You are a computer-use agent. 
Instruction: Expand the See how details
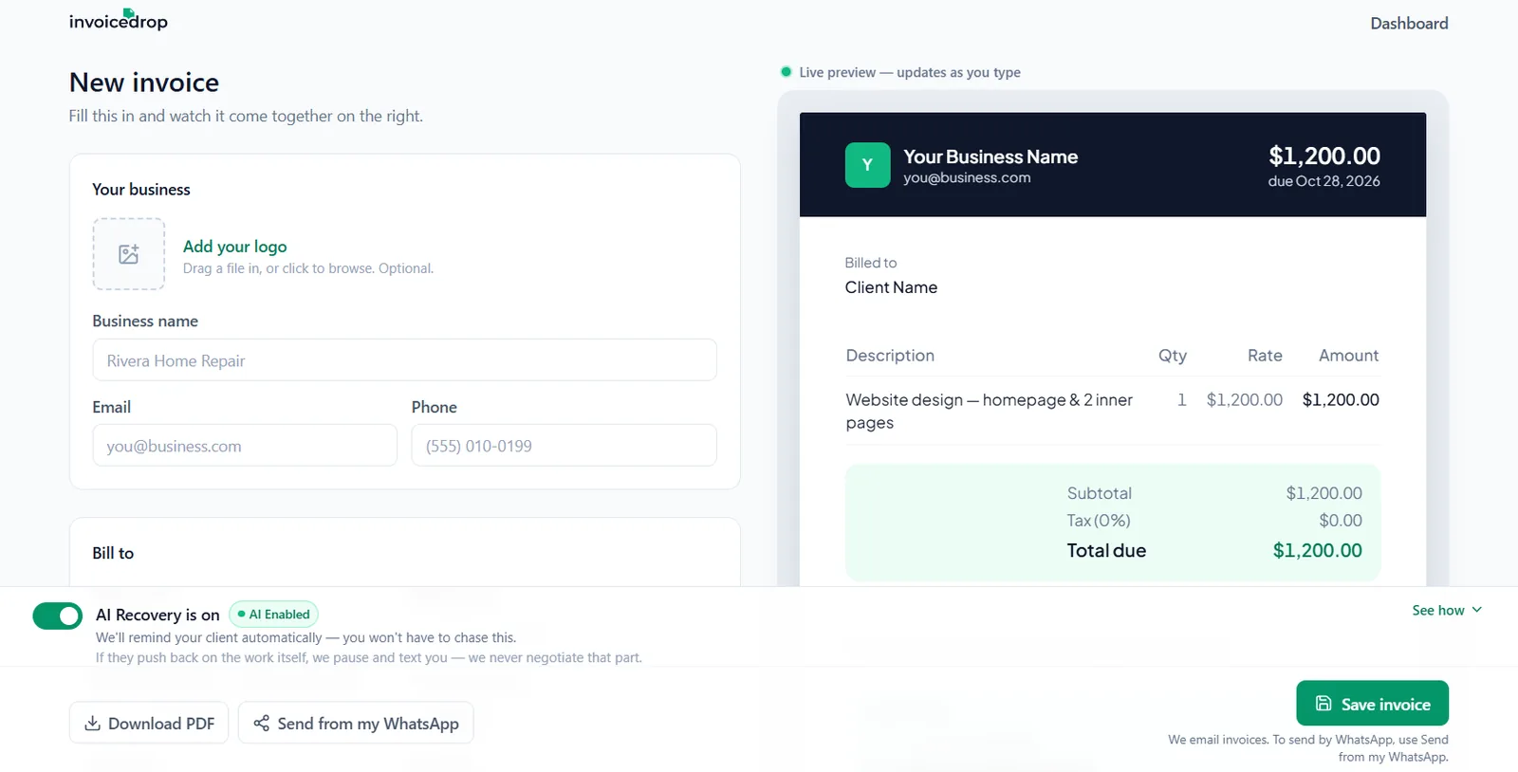click(x=1447, y=610)
